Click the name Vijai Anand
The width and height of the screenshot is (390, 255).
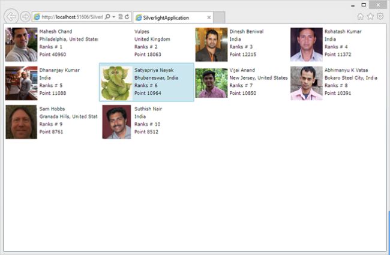point(242,70)
